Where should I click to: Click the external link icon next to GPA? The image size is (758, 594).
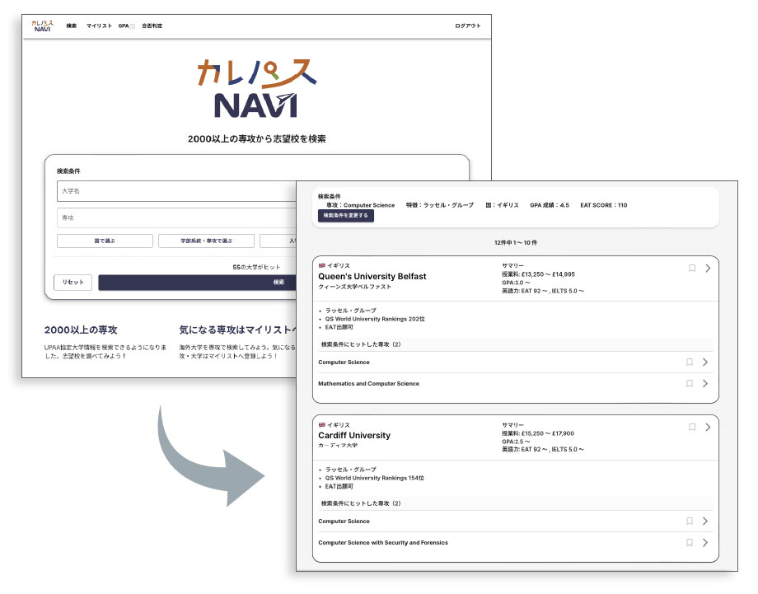(133, 26)
